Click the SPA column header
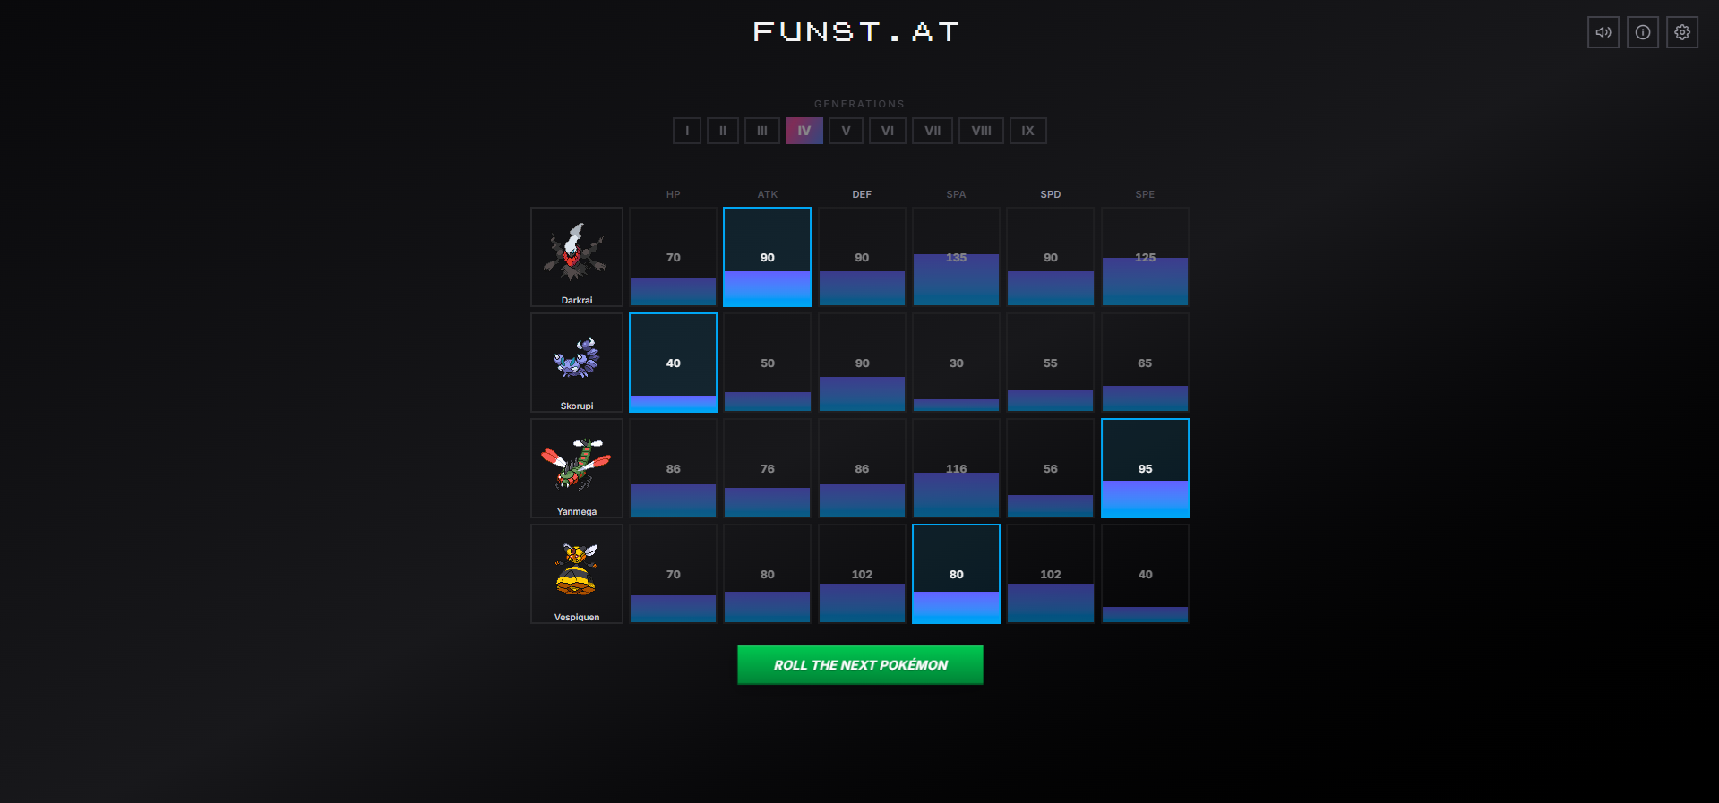 pos(956,194)
